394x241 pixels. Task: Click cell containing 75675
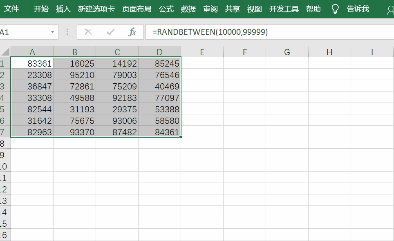[75, 121]
